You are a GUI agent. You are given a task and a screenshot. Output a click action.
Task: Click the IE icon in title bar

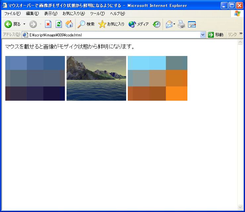tap(5, 6)
